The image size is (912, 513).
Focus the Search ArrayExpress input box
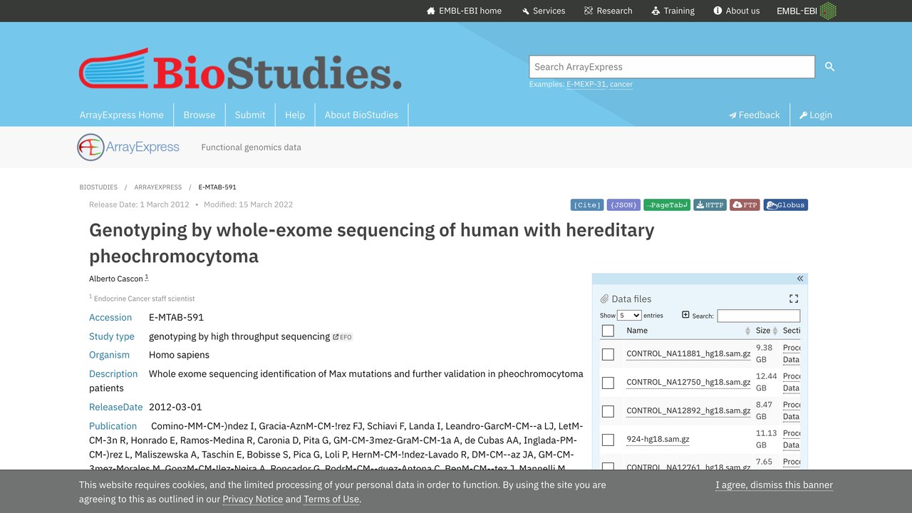pos(672,67)
